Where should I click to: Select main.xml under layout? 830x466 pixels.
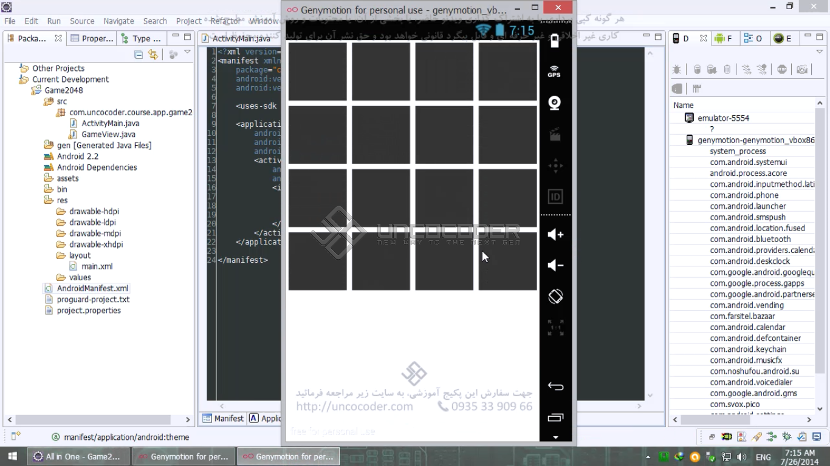[91, 266]
